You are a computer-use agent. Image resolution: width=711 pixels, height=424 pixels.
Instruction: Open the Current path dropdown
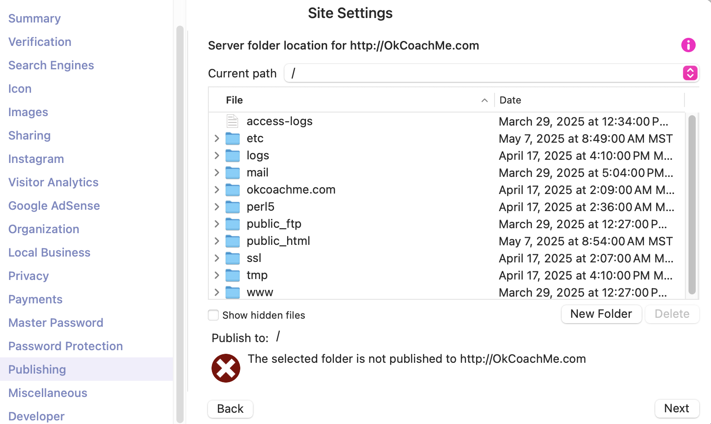690,73
